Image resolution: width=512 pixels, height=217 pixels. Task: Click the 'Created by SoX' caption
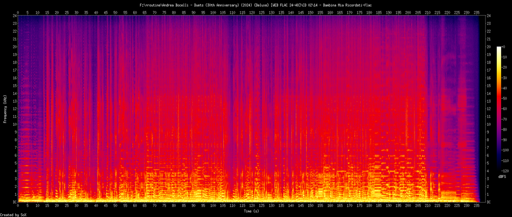[x=13, y=215]
